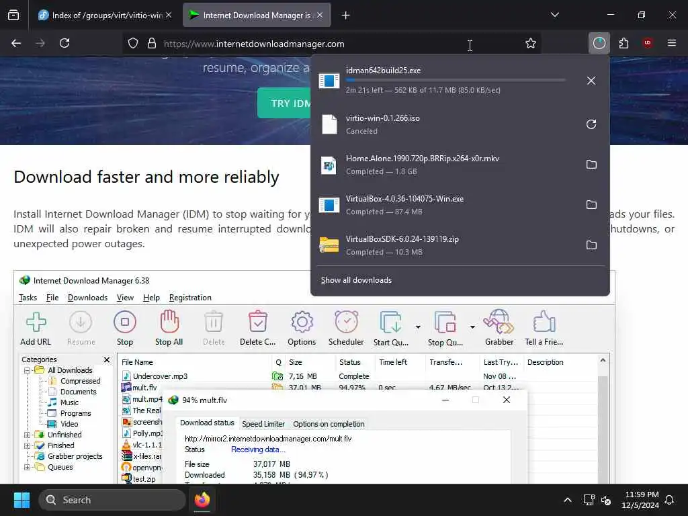Open the IDM Downloads menu
Image resolution: width=688 pixels, height=516 pixels.
pos(88,298)
